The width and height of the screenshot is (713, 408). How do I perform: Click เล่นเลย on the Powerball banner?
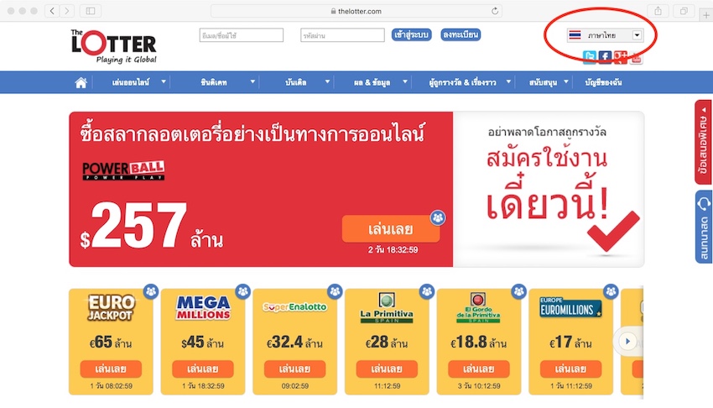pyautogui.click(x=391, y=229)
